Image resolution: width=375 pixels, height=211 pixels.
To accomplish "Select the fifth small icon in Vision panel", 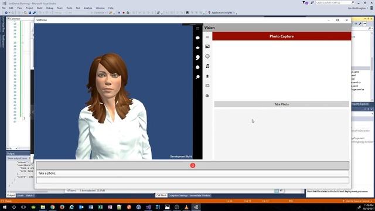I will (207, 76).
